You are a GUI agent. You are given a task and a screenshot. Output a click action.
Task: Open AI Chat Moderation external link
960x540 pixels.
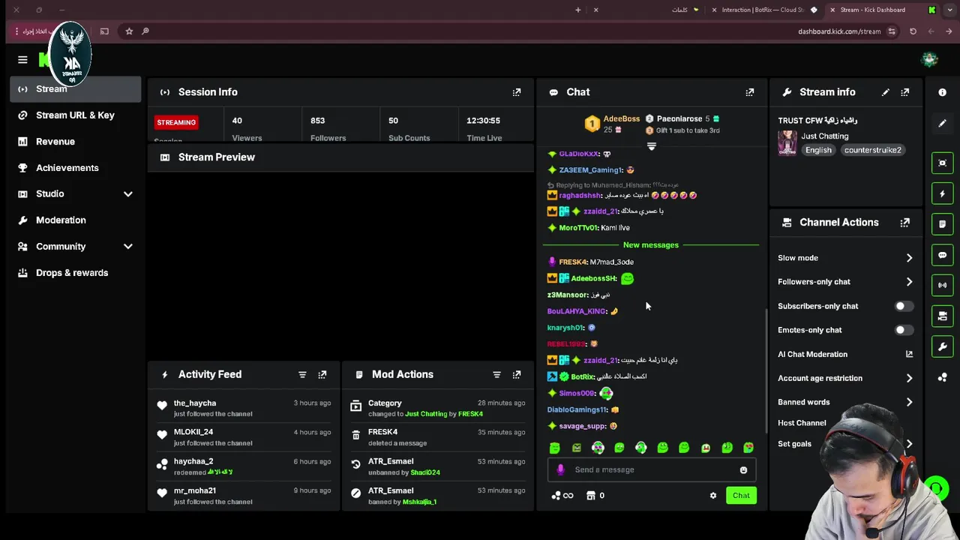click(909, 354)
